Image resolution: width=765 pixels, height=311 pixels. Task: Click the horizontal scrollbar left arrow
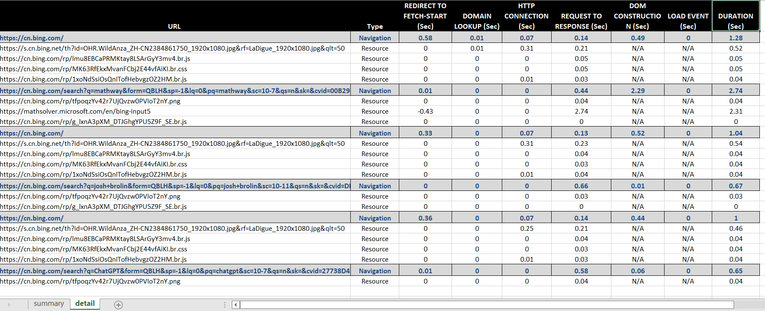(236, 305)
